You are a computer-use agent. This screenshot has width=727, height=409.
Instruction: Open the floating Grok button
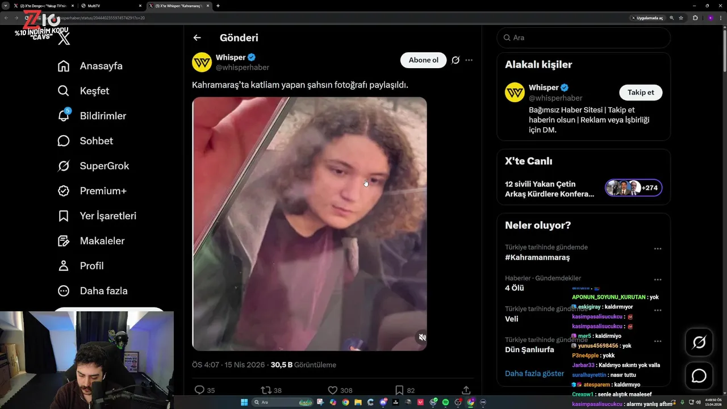(699, 342)
